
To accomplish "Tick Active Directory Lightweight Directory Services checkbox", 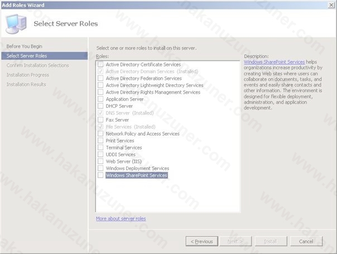I will [100, 85].
